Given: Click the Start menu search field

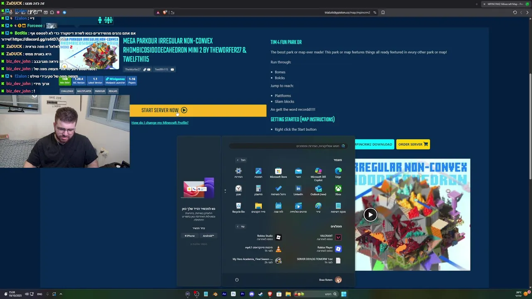Looking at the screenshot, I should point(288,146).
